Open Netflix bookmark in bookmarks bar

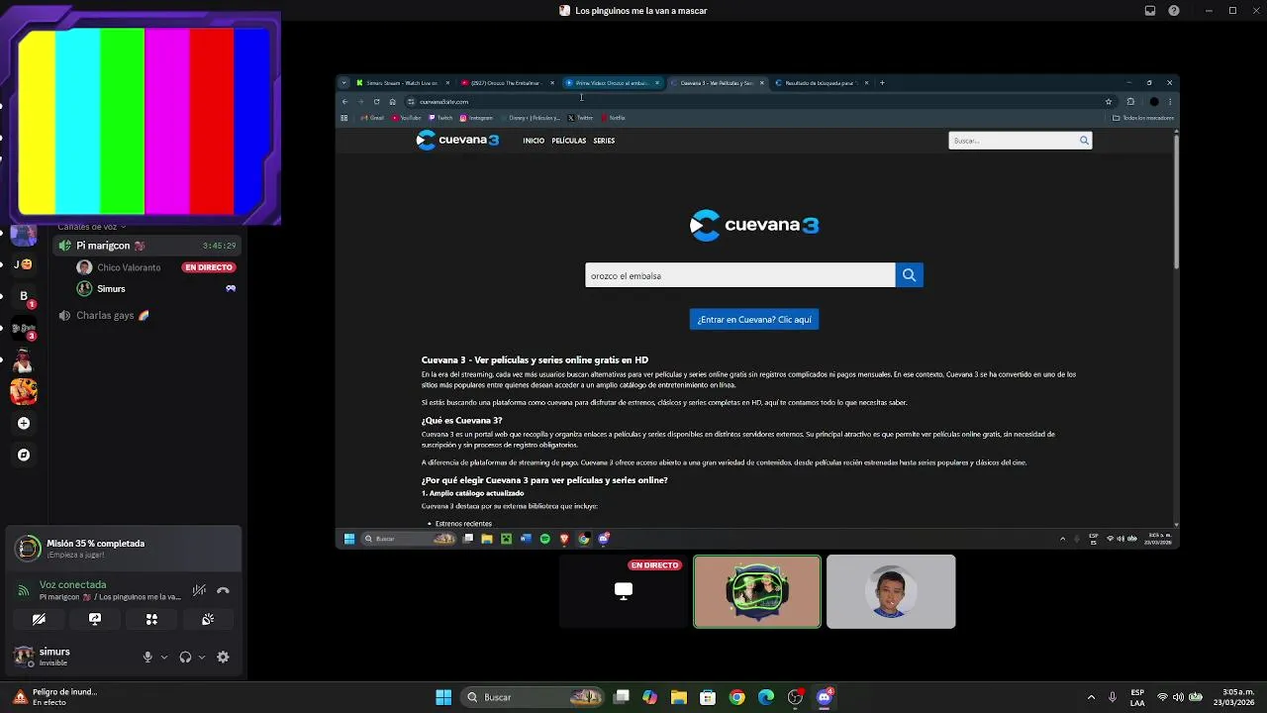coord(613,118)
